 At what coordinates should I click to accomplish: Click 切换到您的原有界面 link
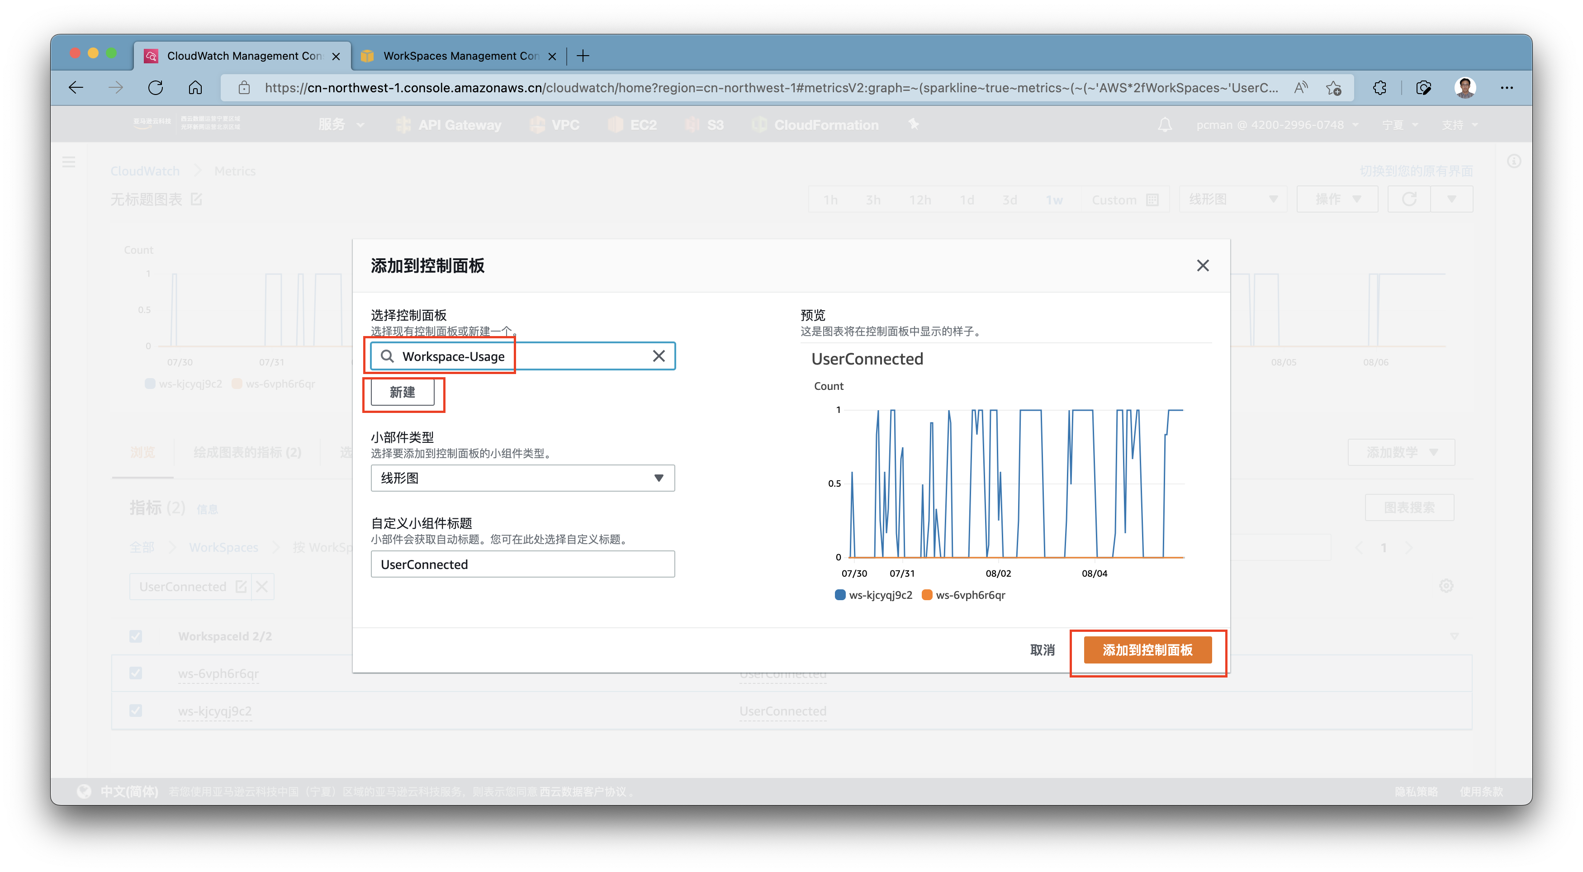(1416, 171)
